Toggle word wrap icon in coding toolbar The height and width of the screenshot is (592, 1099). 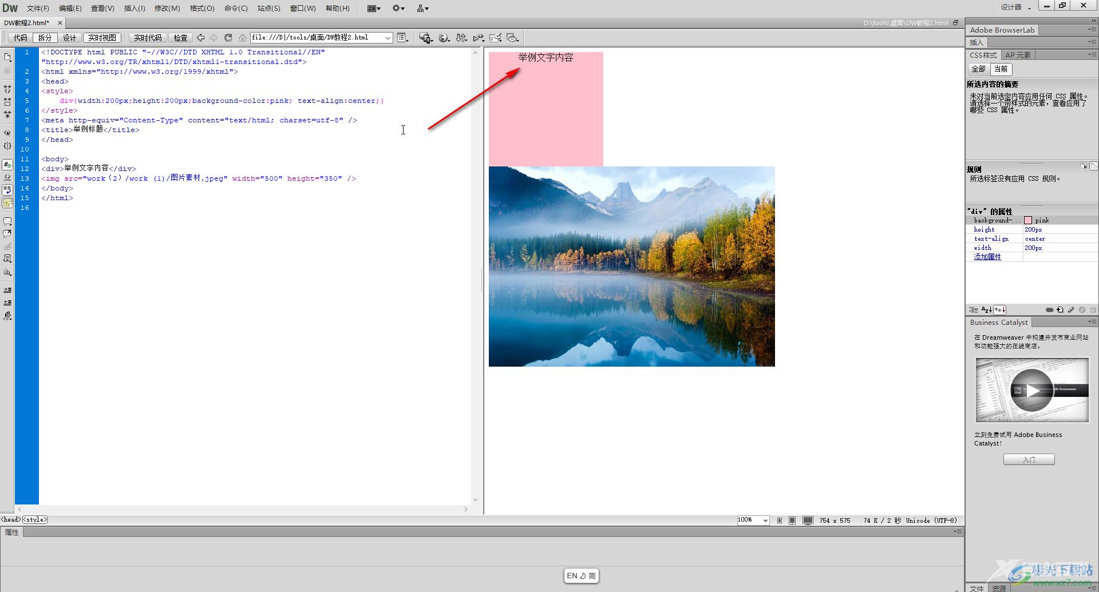click(7, 190)
